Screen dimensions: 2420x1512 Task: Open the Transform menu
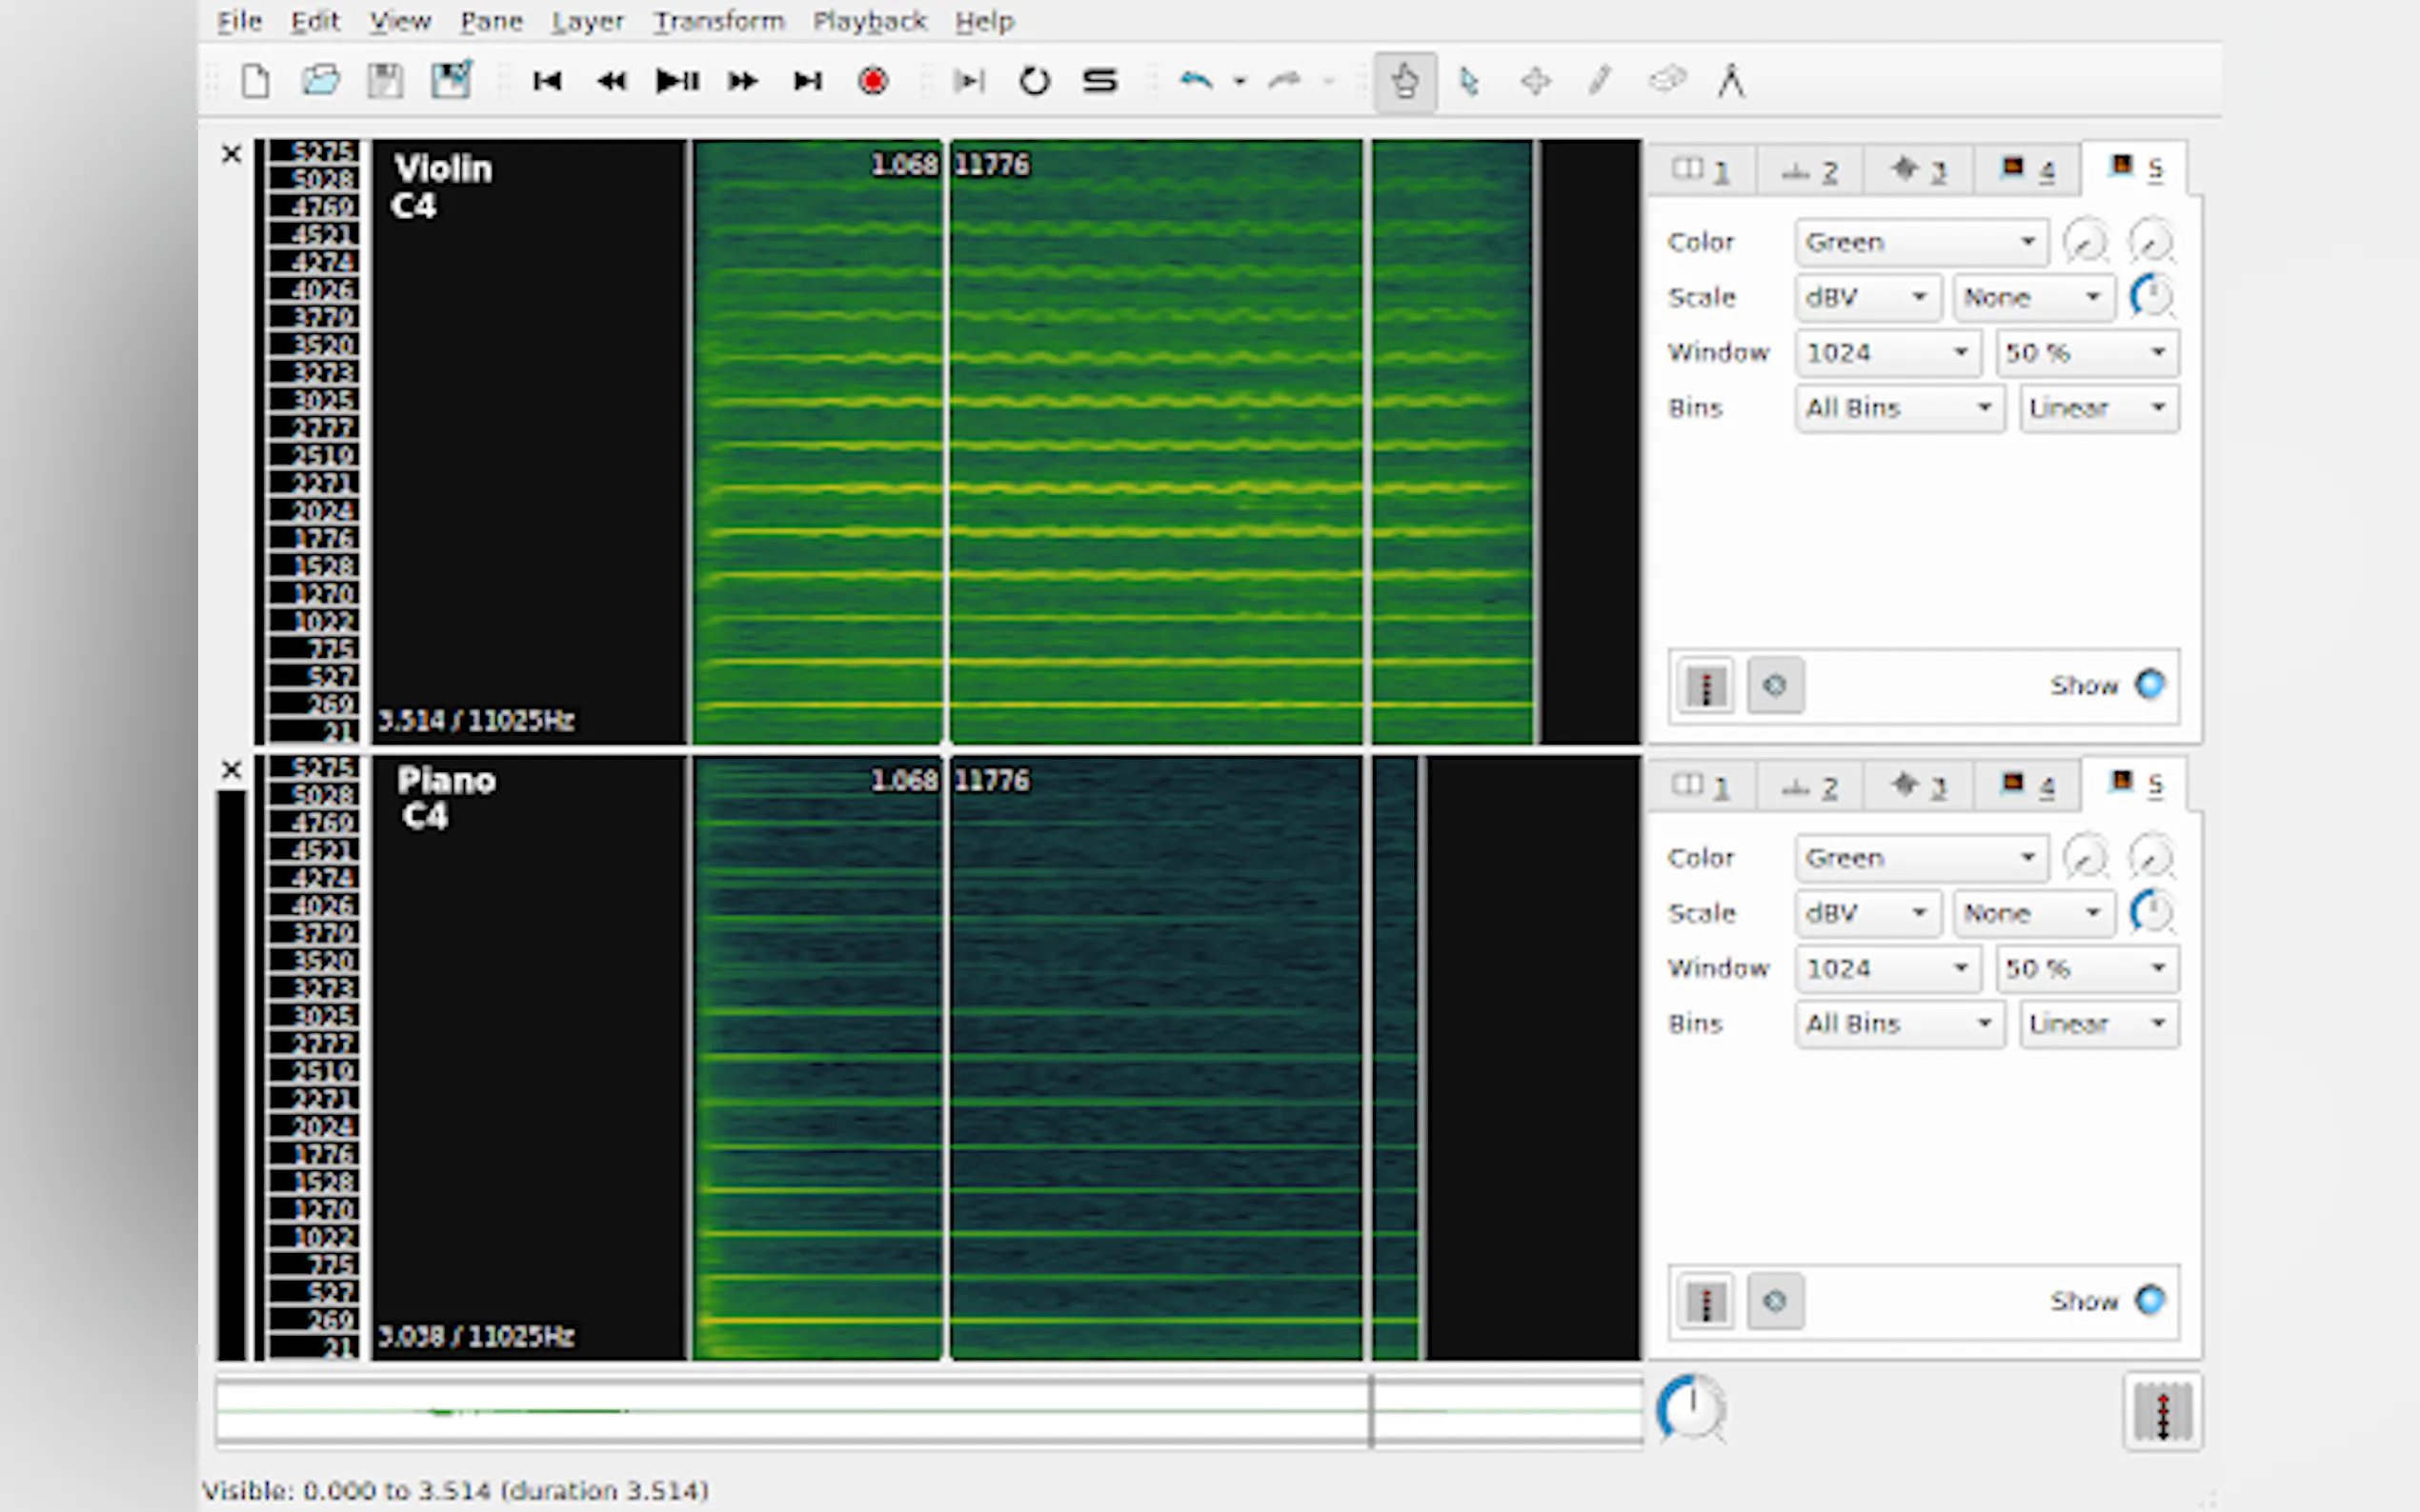(719, 21)
